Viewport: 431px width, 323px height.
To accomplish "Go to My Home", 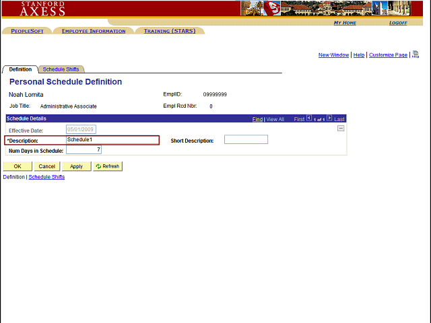I will [x=345, y=23].
